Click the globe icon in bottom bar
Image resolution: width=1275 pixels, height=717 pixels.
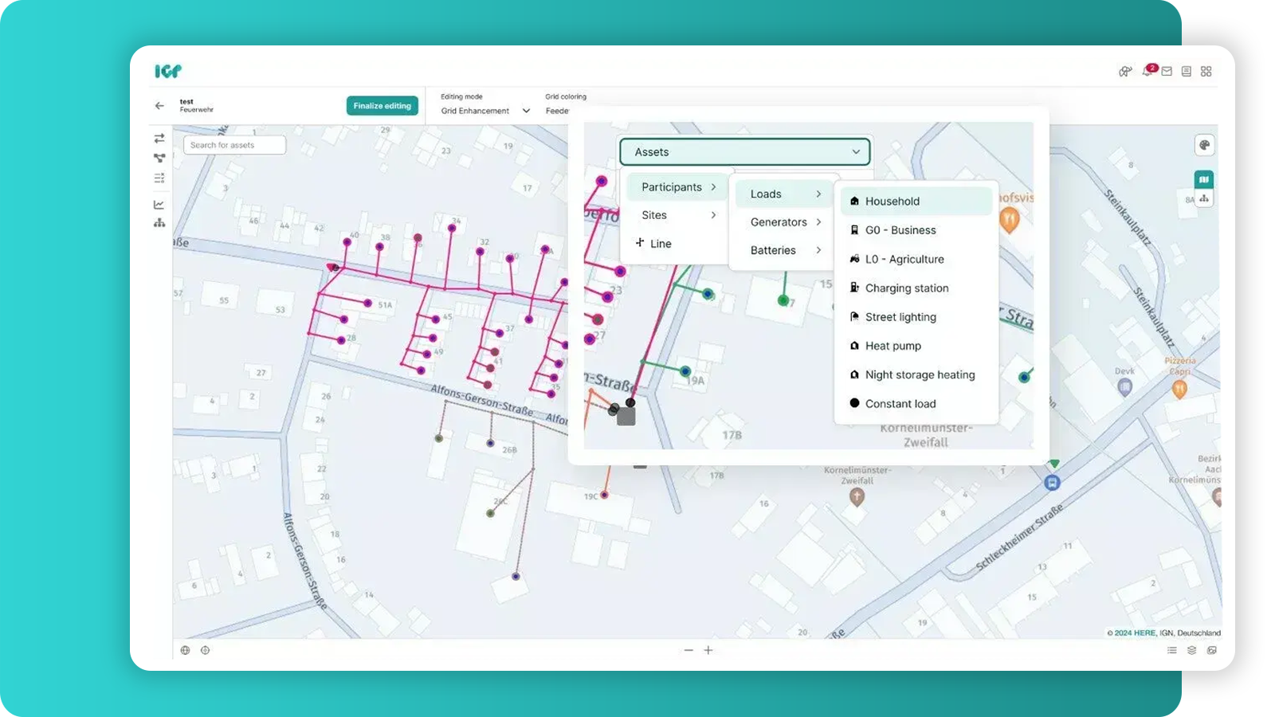pos(185,650)
